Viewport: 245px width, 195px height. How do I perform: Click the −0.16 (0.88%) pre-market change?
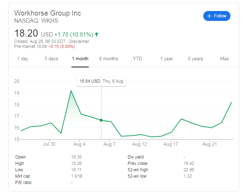(x=62, y=46)
